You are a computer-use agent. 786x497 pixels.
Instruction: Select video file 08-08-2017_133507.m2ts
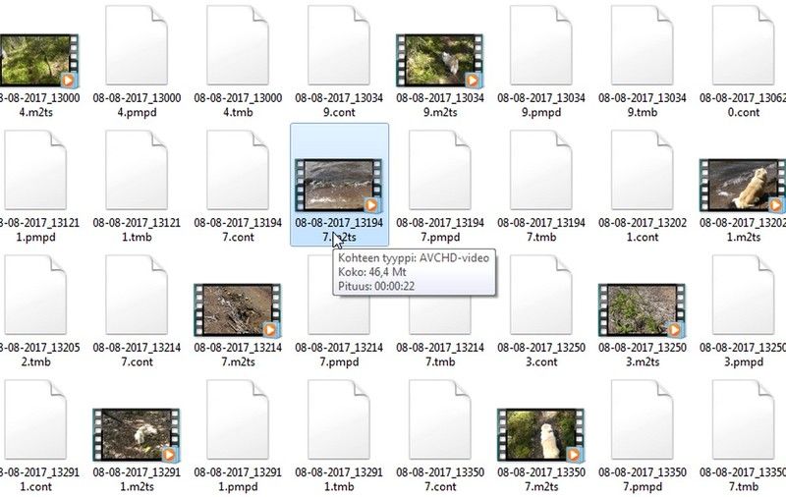point(540,435)
